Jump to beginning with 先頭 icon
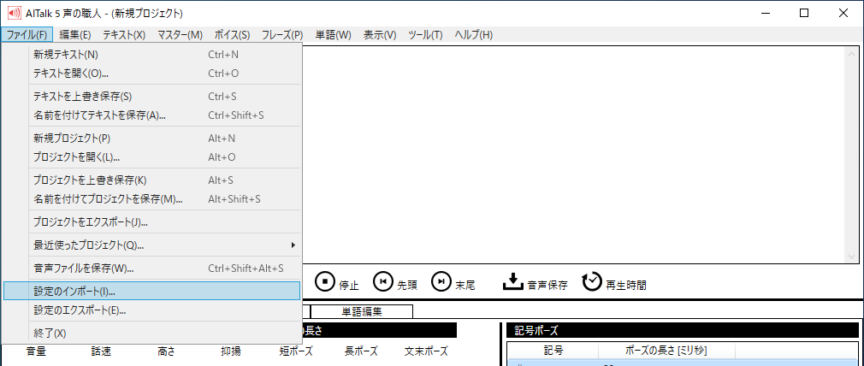 click(x=383, y=281)
